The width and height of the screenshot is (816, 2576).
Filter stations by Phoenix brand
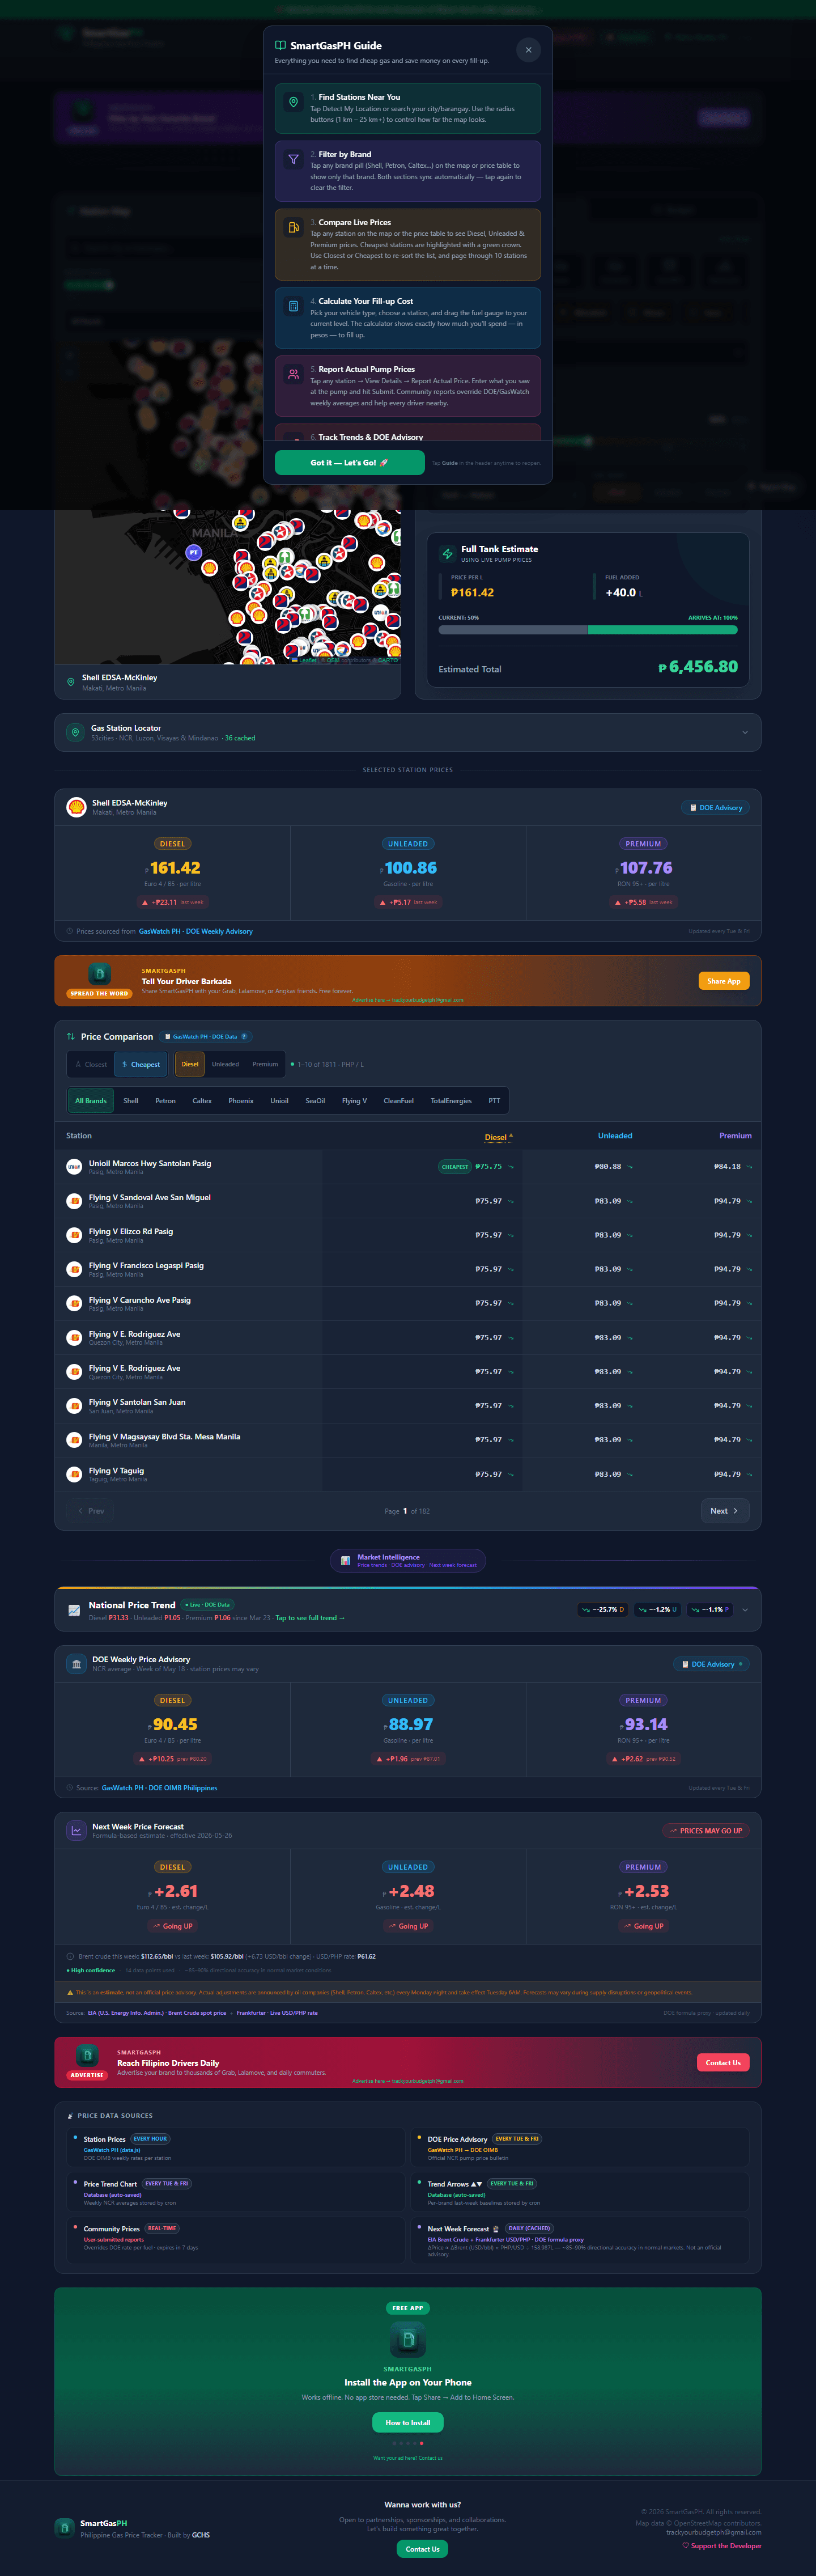(241, 1101)
